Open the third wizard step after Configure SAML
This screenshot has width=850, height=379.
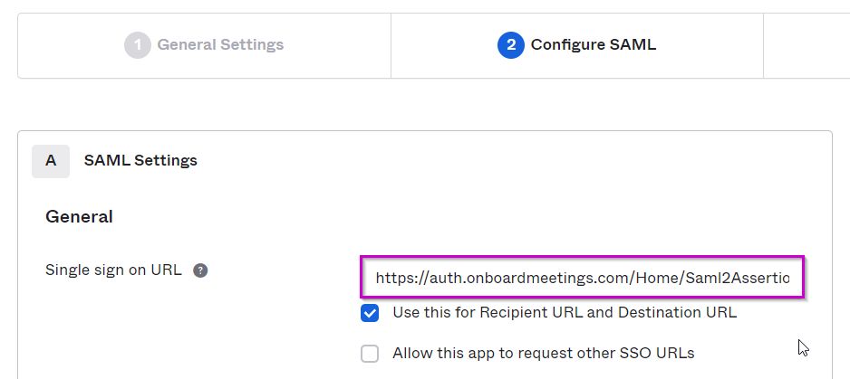807,45
